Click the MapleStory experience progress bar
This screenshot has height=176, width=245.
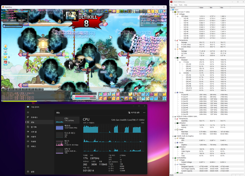click(84, 101)
